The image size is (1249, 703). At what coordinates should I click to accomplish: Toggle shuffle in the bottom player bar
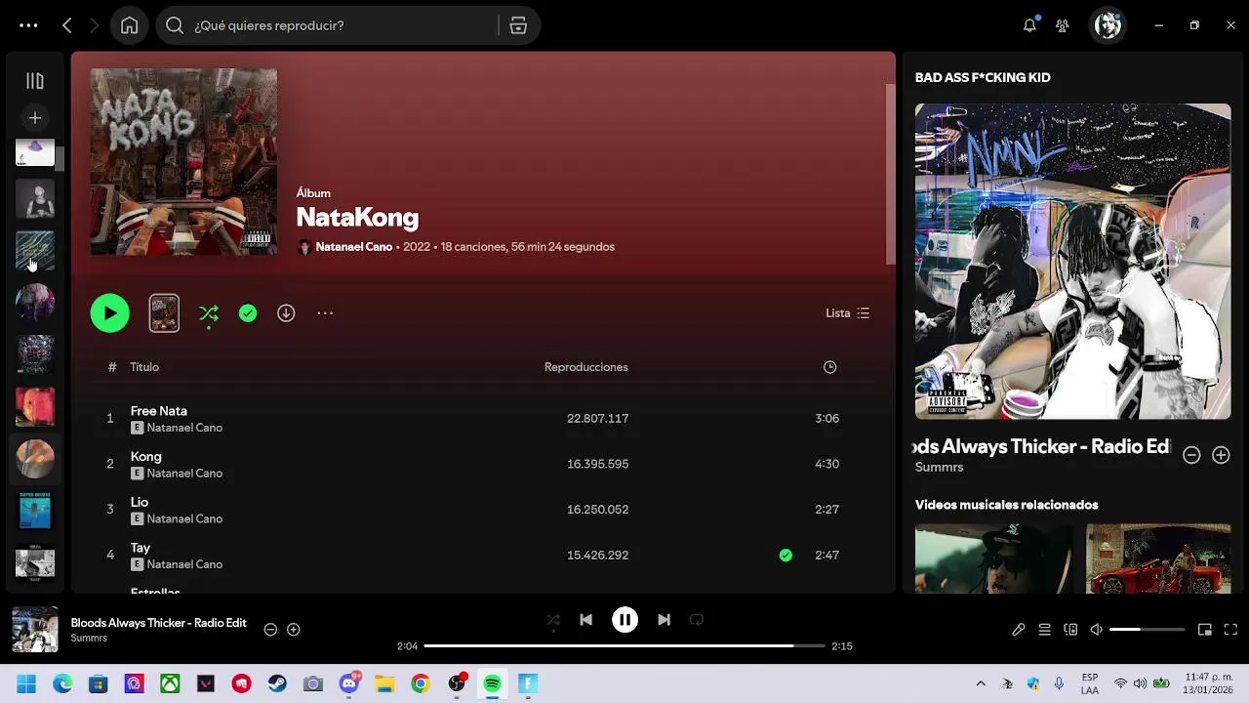pos(553,620)
